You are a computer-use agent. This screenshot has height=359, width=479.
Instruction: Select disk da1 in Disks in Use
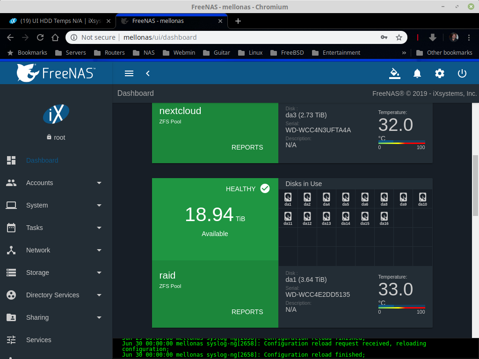pos(288,199)
